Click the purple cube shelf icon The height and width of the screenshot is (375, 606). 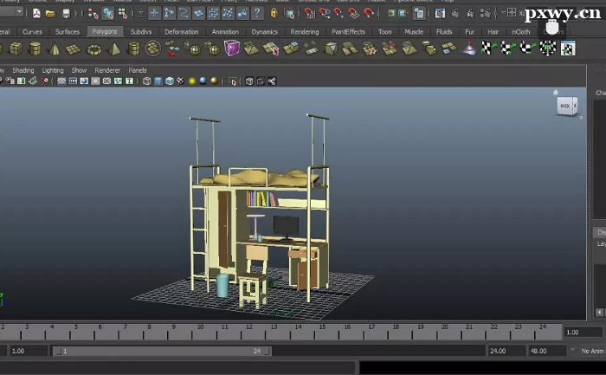coord(232,48)
